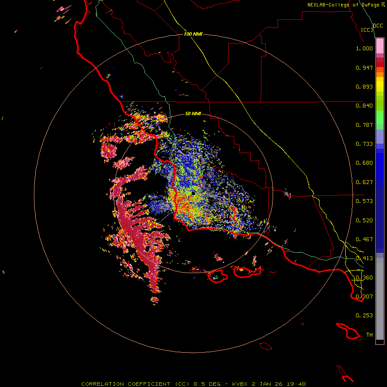
Task: Click the 0.787 scale value
Action: point(364,125)
